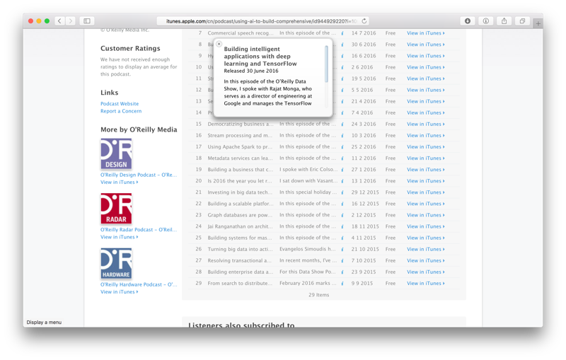Close the episode description popup
Image resolution: width=566 pixels, height=360 pixels.
pos(219,44)
